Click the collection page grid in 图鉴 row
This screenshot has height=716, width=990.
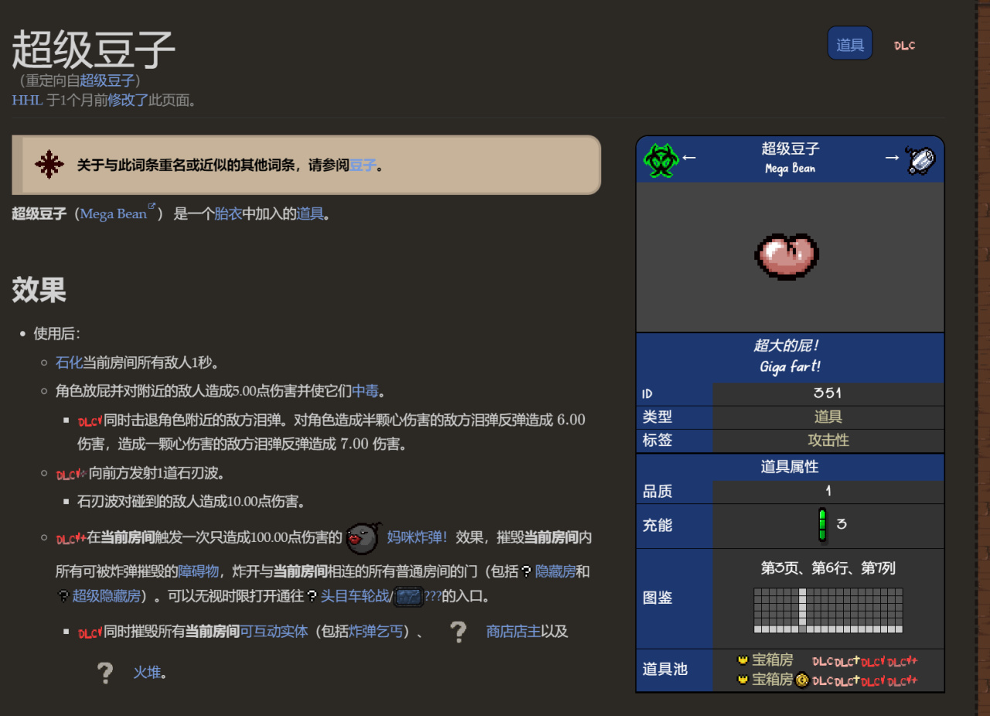click(x=828, y=610)
